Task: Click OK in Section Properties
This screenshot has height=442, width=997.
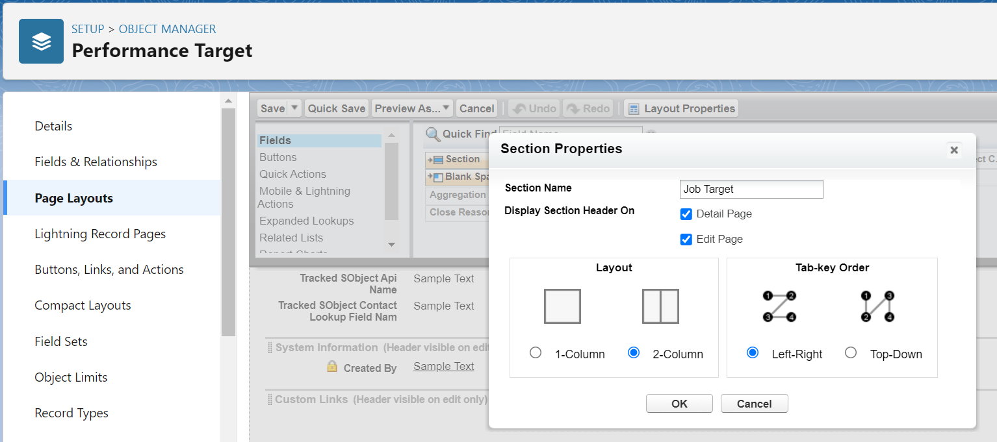Action: tap(679, 404)
